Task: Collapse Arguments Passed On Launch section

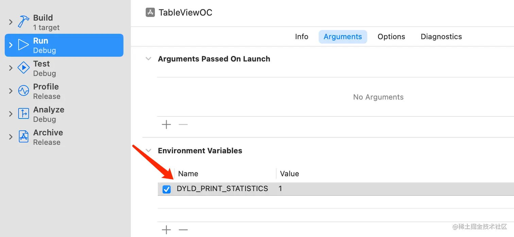Action: [148, 59]
